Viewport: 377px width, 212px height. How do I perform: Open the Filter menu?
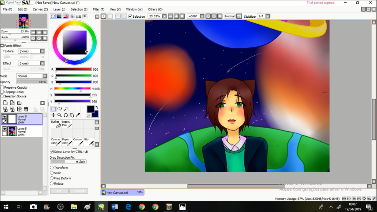coord(98,9)
